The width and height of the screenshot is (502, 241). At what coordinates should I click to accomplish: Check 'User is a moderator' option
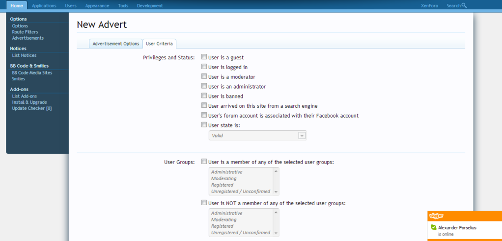pos(204,76)
